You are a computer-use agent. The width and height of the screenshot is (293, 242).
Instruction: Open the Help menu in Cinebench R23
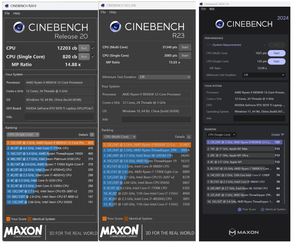tap(113, 12)
